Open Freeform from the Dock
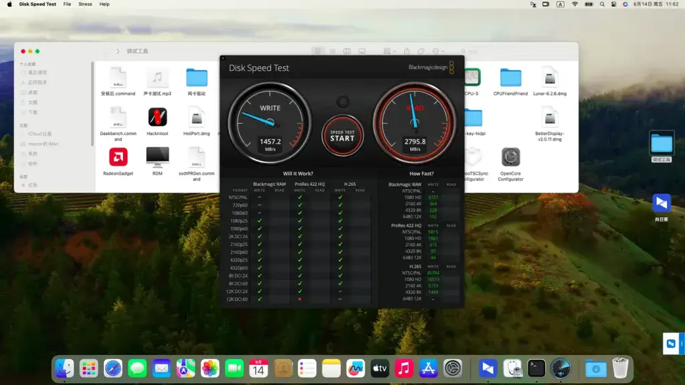This screenshot has height=385, width=685. coord(356,368)
